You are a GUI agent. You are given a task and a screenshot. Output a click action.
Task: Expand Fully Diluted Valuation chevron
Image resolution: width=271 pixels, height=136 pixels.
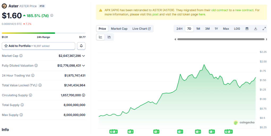84,66
